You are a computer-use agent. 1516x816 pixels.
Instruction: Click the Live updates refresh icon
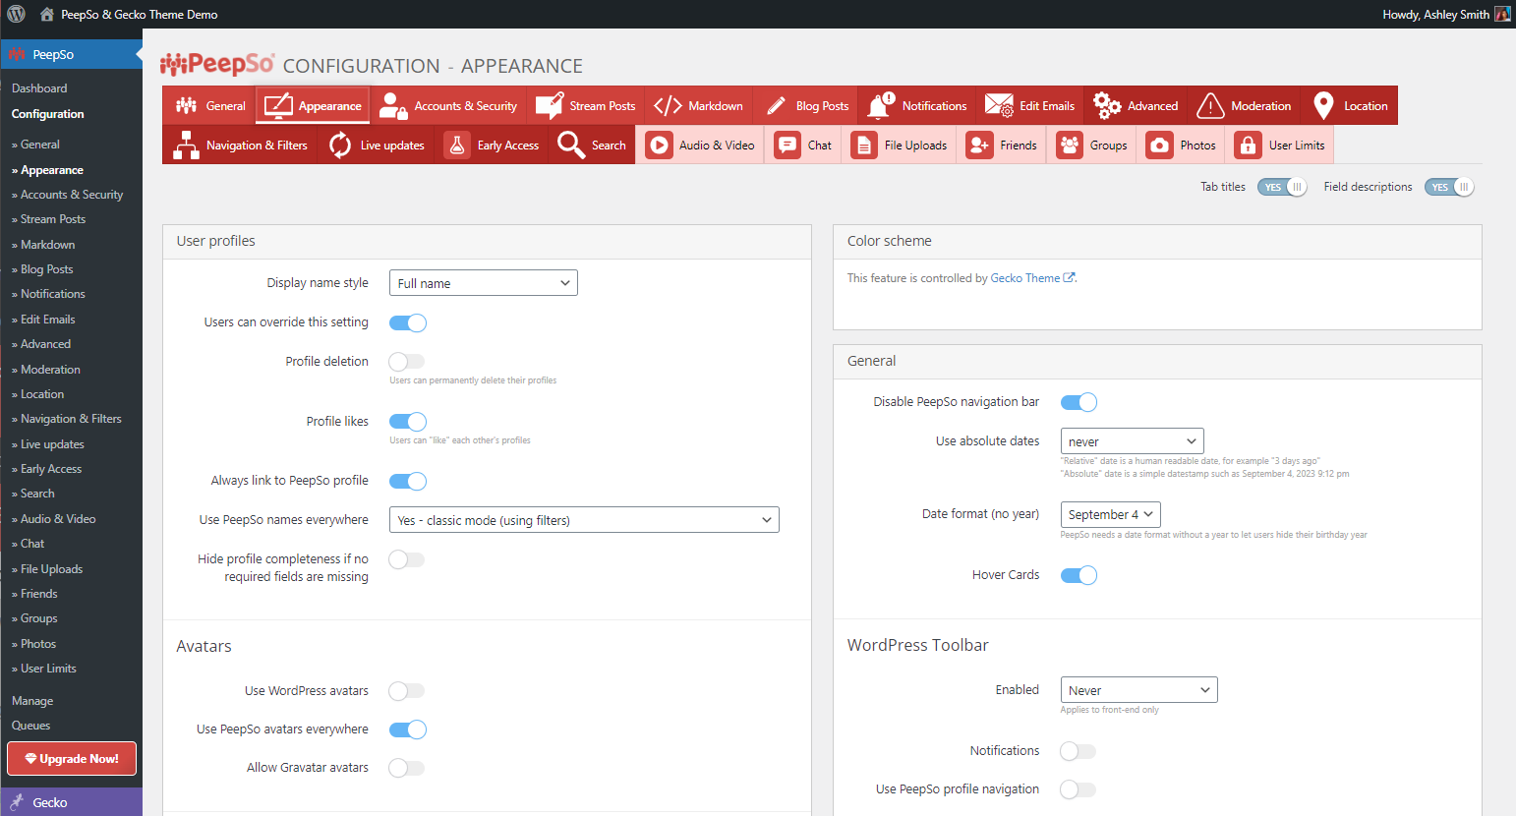tap(340, 145)
